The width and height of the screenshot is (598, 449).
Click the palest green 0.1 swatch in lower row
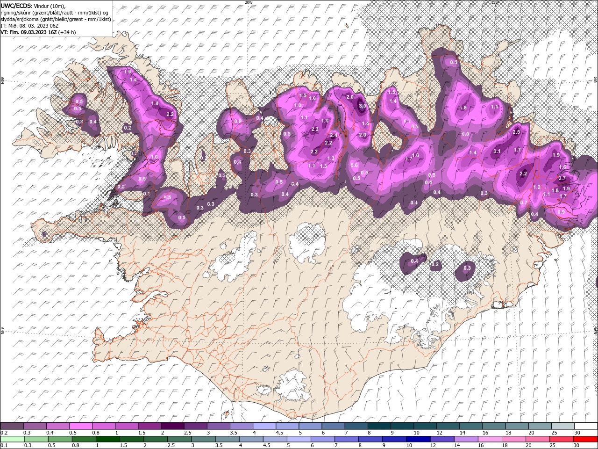[x=12, y=439]
